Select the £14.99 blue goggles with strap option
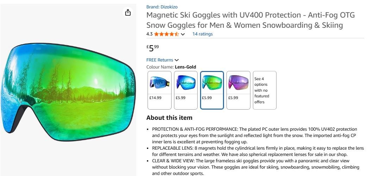 tap(160, 90)
